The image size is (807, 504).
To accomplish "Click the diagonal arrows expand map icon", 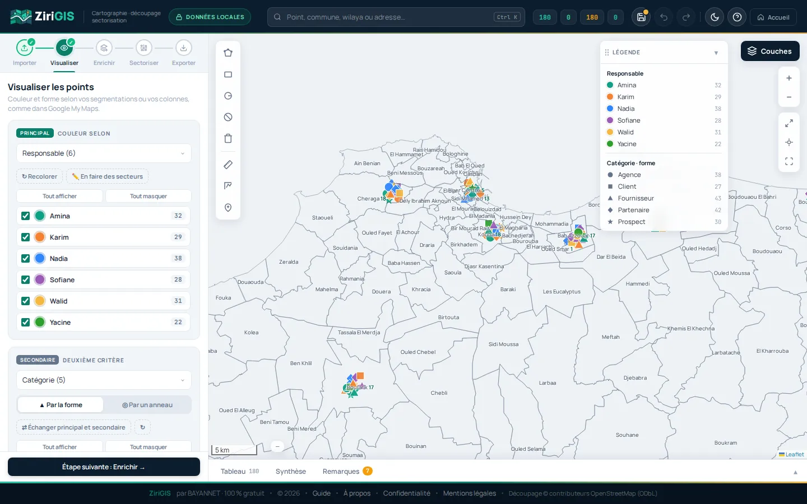I will coord(789,123).
